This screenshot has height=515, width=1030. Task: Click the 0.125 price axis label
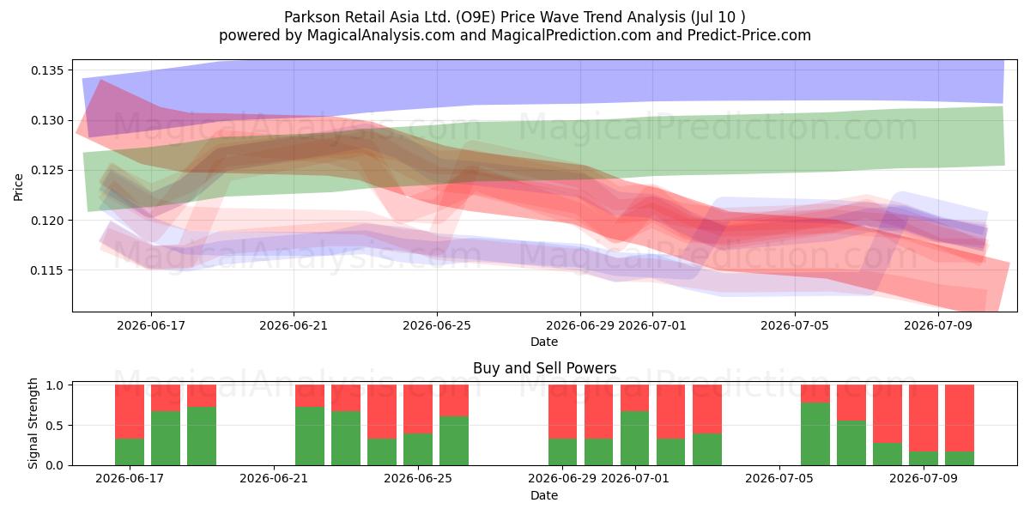coord(48,171)
